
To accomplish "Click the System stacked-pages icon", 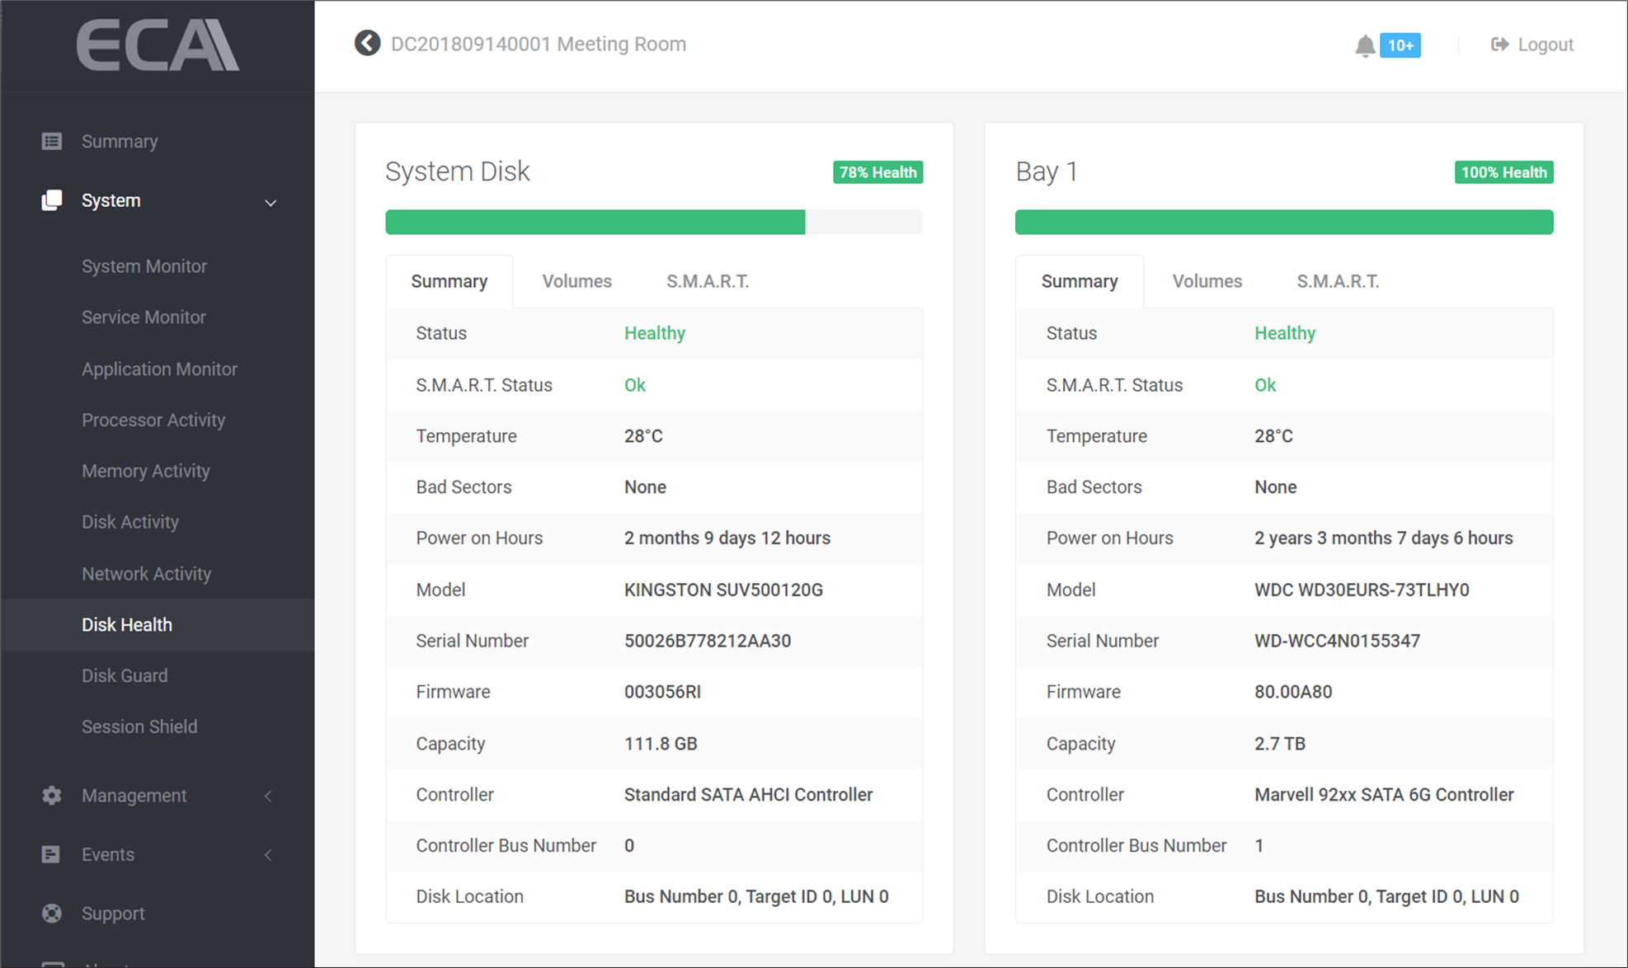I will [52, 200].
